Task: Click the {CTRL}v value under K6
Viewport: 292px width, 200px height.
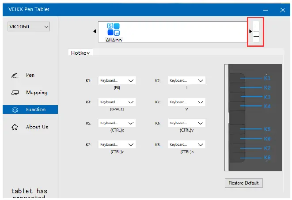Action: [187, 130]
